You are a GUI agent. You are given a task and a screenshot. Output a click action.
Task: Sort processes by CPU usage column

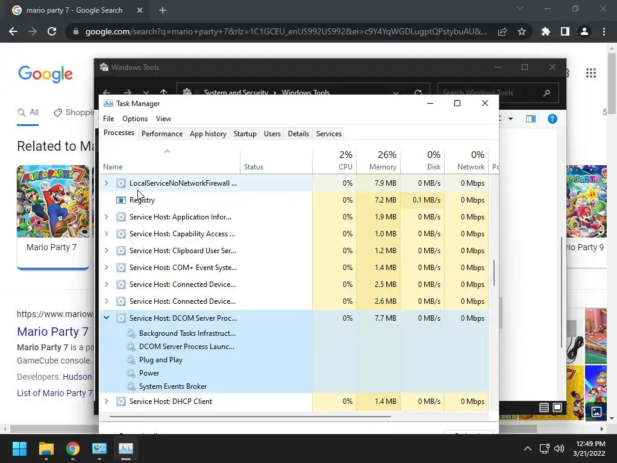(x=334, y=162)
